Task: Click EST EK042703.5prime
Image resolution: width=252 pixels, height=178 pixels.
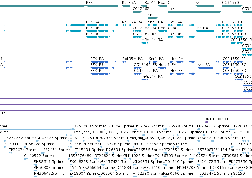Action: pyautogui.click(x=178, y=171)
